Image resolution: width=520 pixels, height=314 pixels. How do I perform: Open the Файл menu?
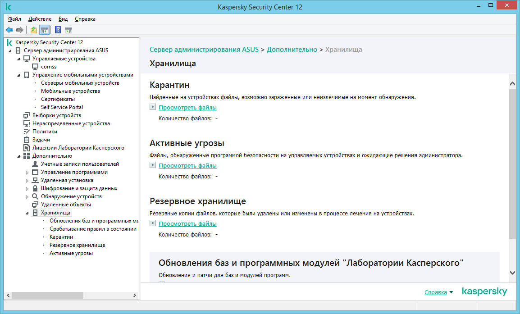[14, 19]
